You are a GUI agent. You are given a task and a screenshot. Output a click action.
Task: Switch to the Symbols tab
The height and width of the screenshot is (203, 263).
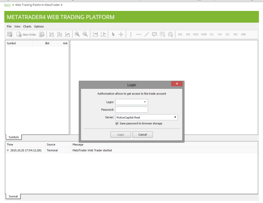(14, 137)
